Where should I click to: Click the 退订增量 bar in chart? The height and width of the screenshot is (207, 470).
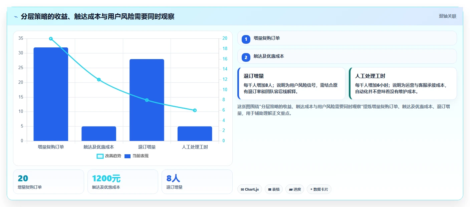pyautogui.click(x=147, y=100)
